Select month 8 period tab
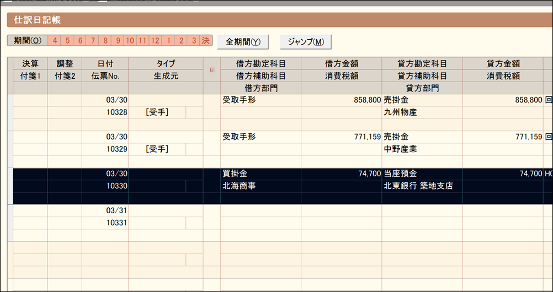This screenshot has width=553, height=292. pos(105,41)
